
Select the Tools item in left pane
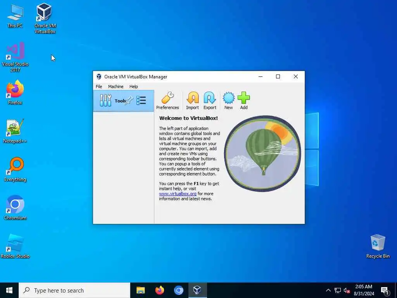[124, 101]
